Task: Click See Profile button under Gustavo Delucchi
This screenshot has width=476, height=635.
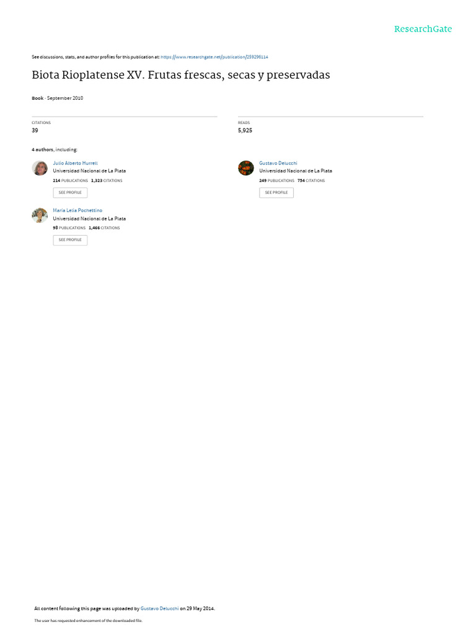Action: point(276,193)
